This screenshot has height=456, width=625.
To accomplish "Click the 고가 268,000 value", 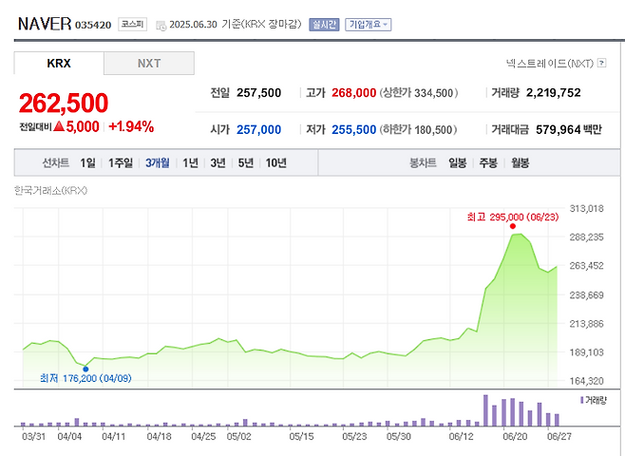I will (x=354, y=93).
